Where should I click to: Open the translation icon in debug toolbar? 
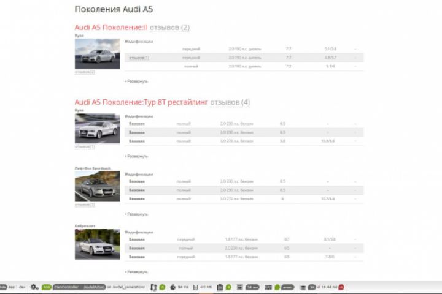pos(268,287)
